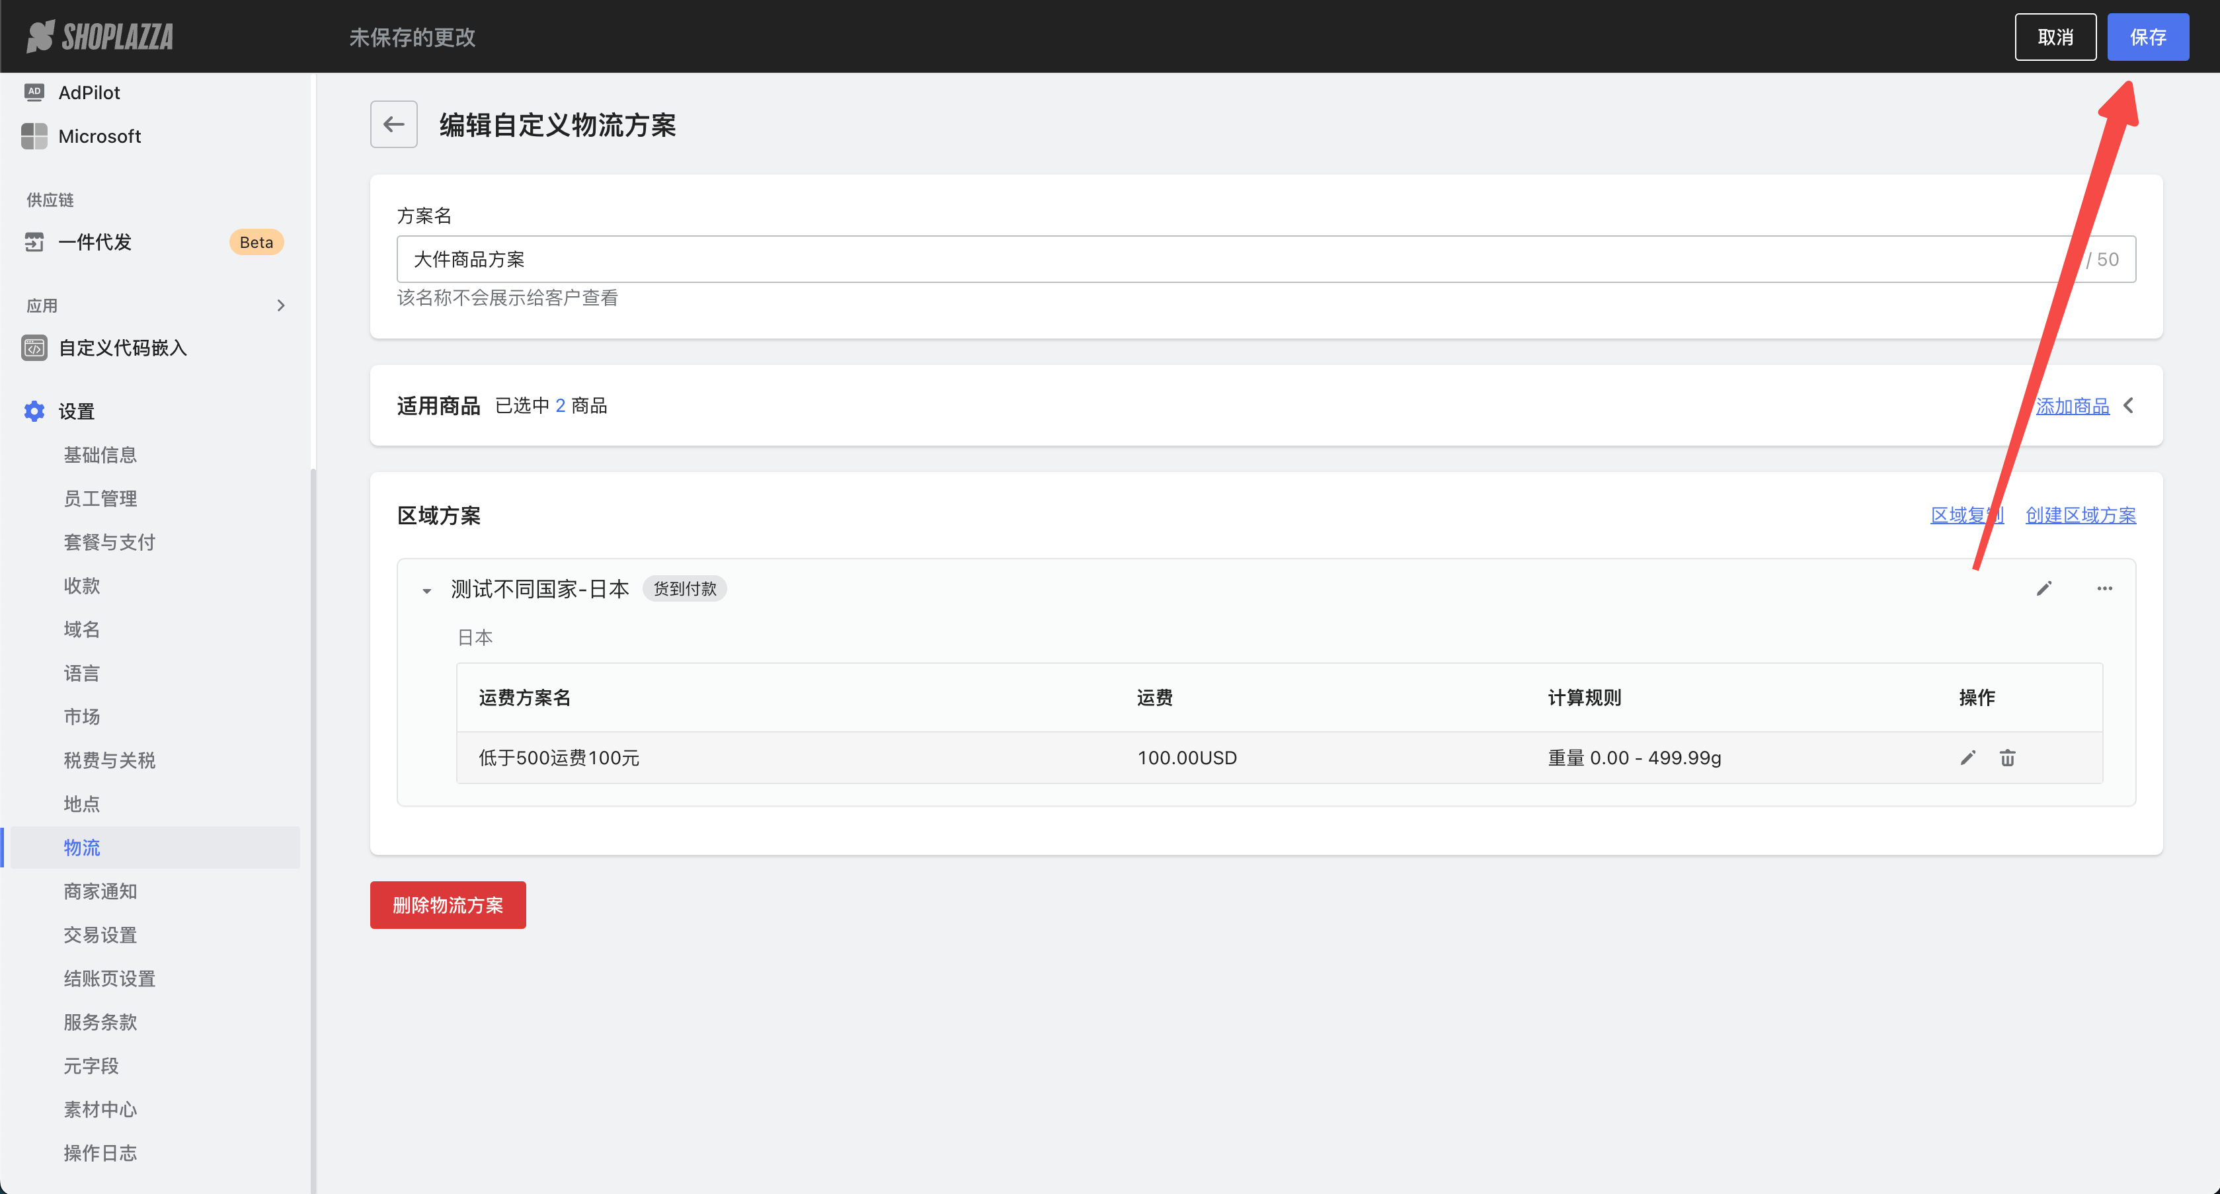Click the 自定义代码嵌入 code icon
The width and height of the screenshot is (2220, 1194).
[x=34, y=348]
